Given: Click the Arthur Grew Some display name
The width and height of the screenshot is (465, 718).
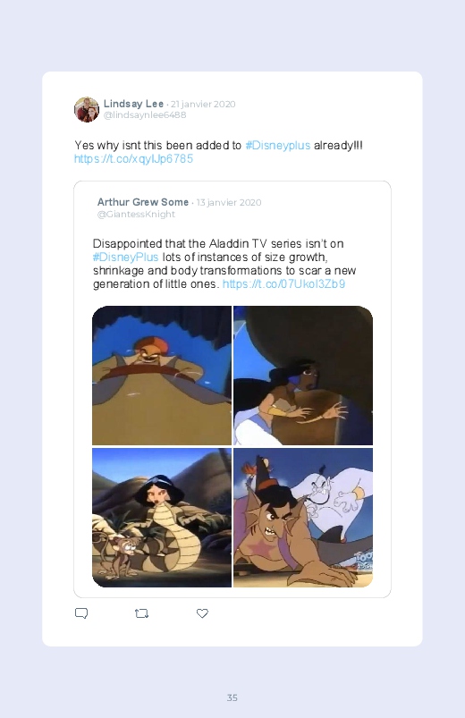Looking at the screenshot, I should tap(143, 202).
